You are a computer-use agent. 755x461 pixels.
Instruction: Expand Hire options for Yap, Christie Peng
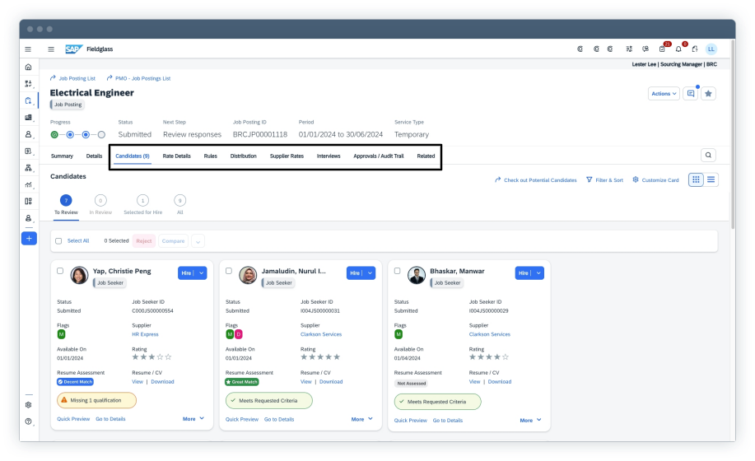pos(201,272)
